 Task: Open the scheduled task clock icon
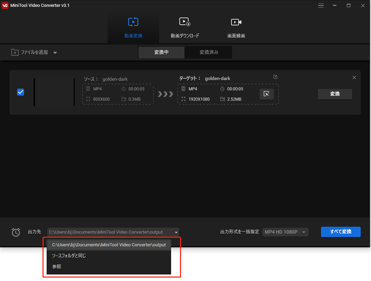(16, 232)
